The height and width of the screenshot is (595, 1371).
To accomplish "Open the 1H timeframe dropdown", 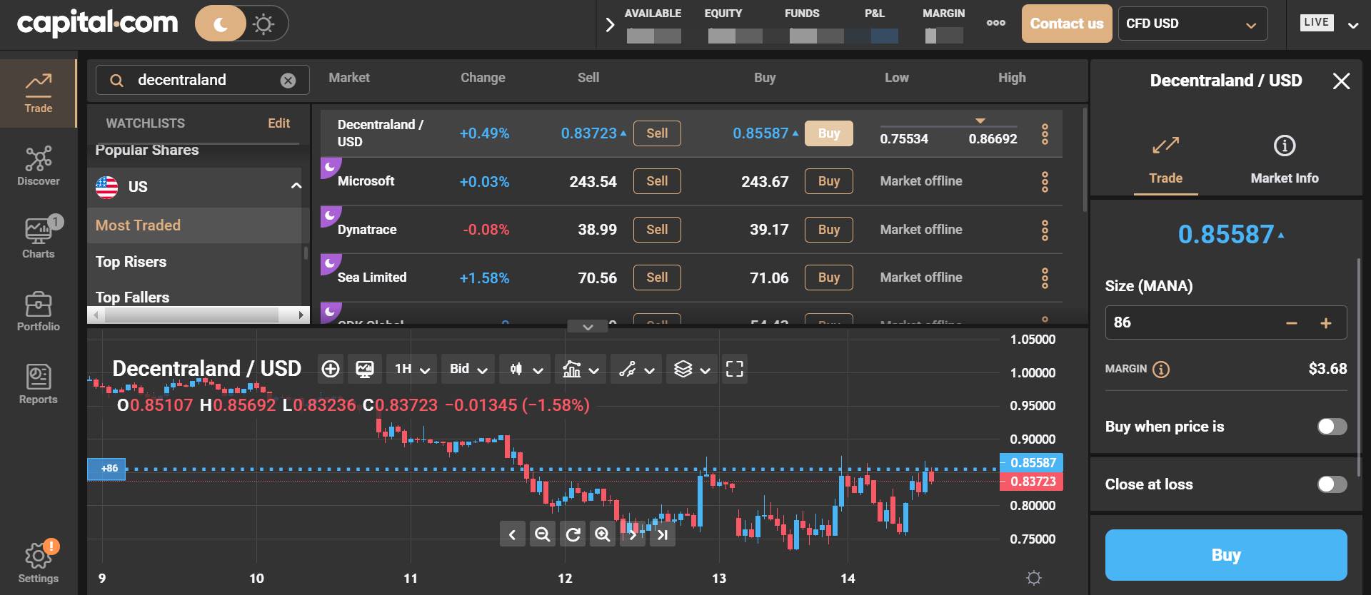I will 412,369.
